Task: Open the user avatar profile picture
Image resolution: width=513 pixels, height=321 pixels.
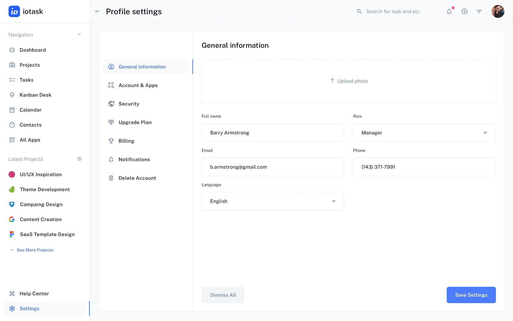Action: (498, 11)
